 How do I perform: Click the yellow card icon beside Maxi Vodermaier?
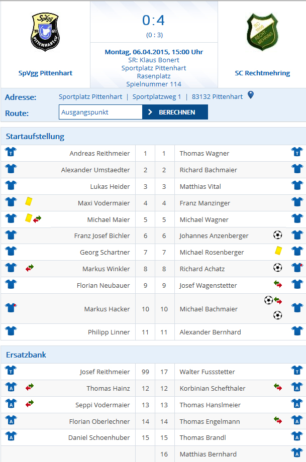(29, 201)
